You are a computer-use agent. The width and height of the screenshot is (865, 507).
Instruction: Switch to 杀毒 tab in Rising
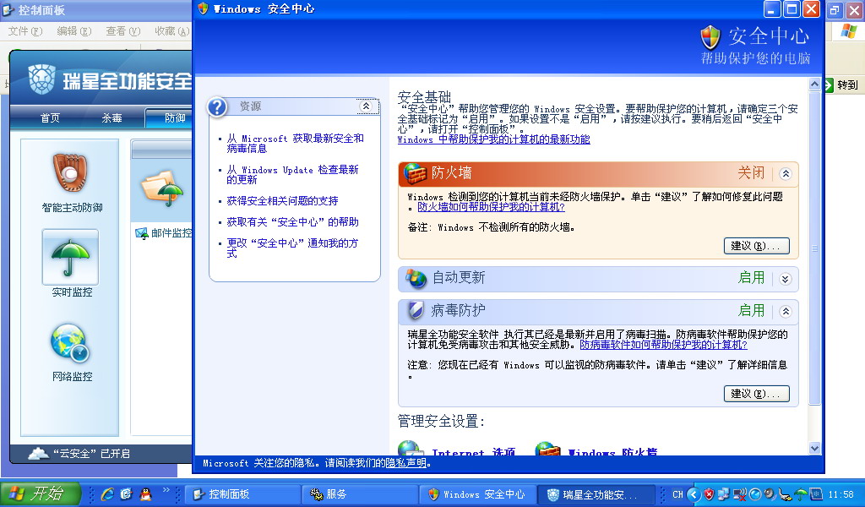tap(112, 117)
